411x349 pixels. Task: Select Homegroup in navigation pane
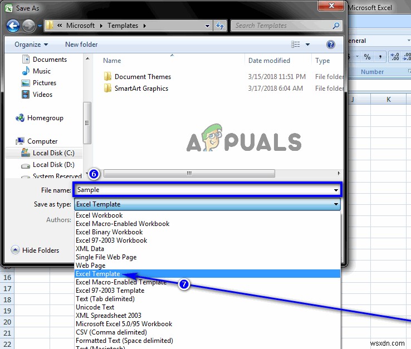click(x=40, y=118)
